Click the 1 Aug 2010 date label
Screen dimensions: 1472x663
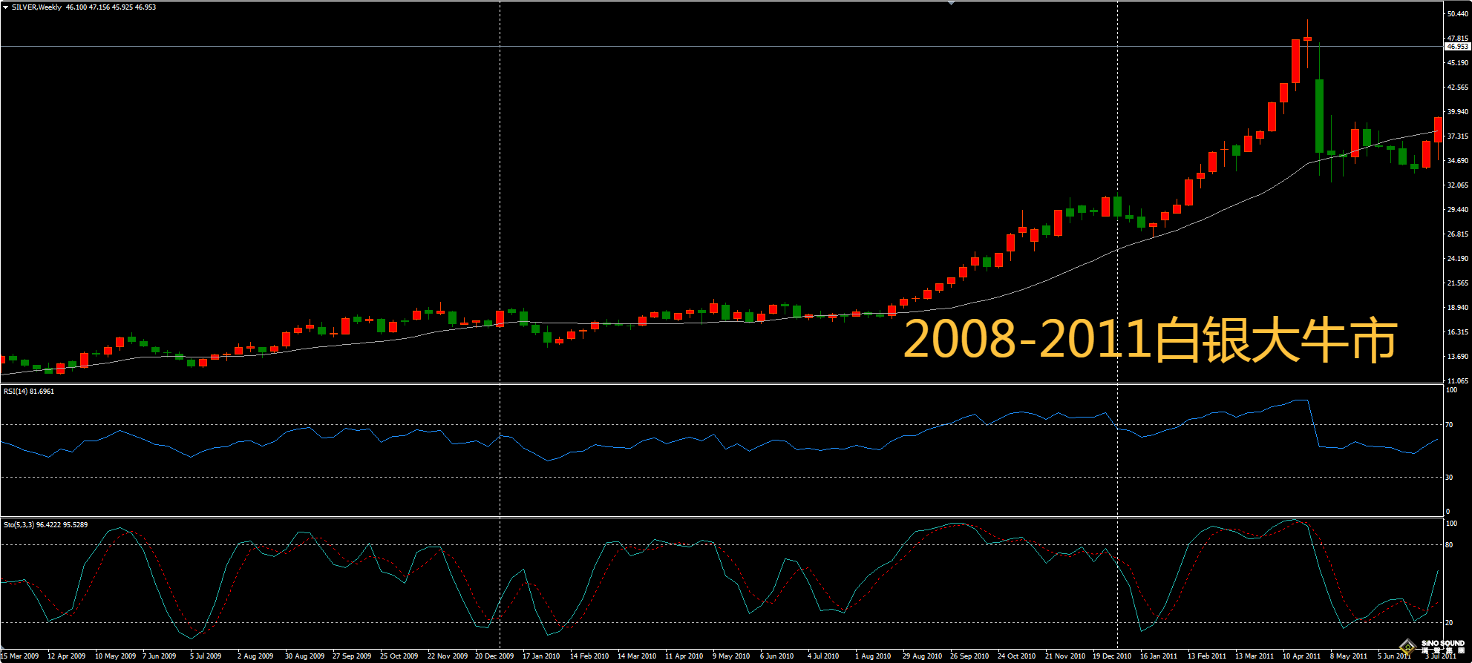coord(873,656)
